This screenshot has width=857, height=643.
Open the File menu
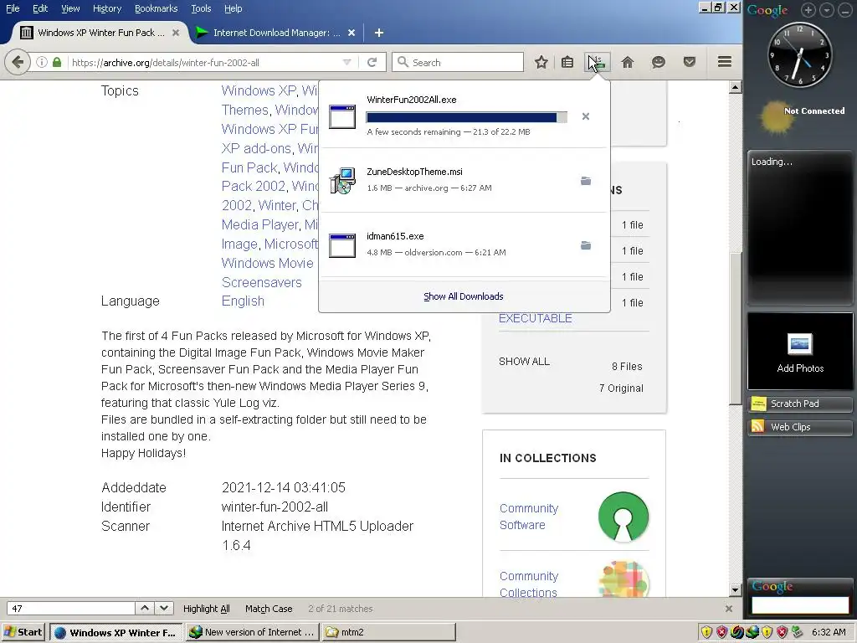pos(12,8)
